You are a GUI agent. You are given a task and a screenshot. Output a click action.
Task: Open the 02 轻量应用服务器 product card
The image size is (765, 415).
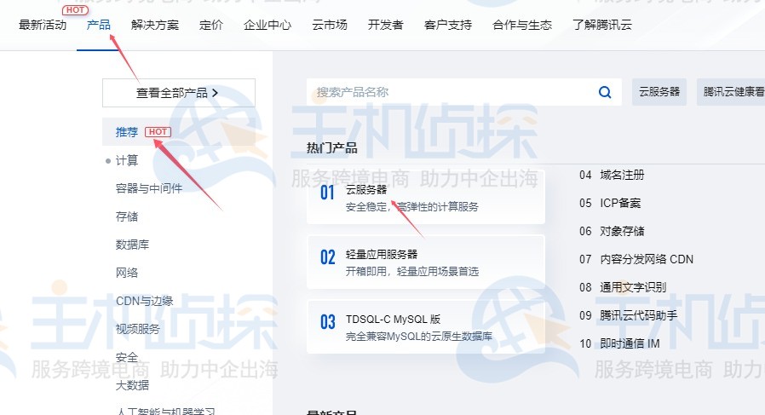[425, 262]
